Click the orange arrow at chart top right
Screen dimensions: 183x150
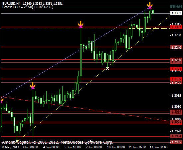[x=150, y=4]
